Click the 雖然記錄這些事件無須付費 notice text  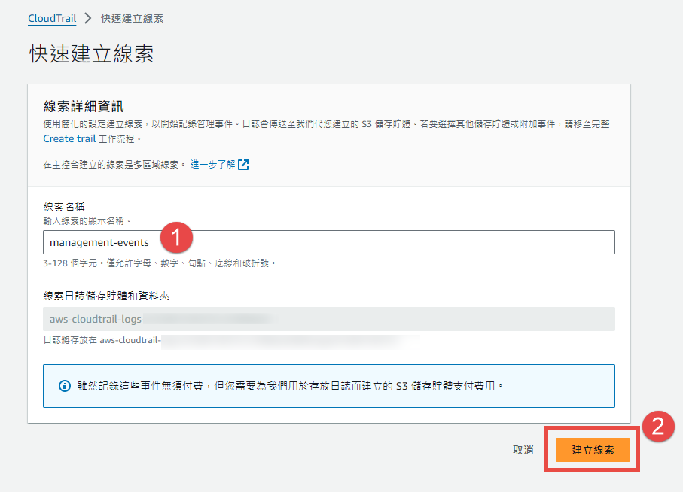[x=290, y=386]
